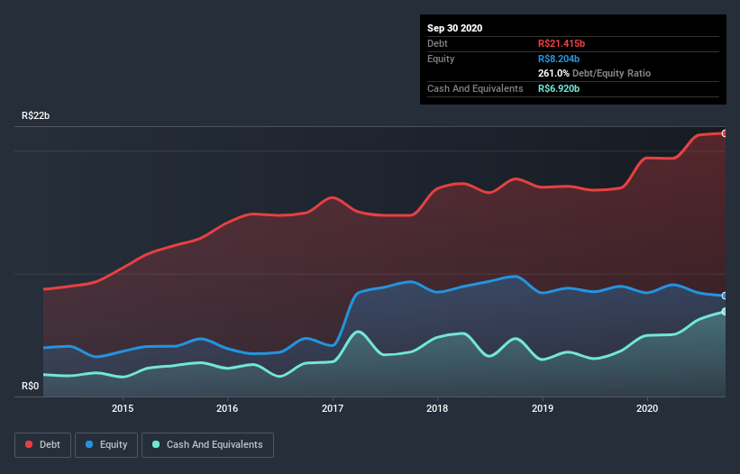Click the blue Equity legend dot
740x474 pixels.
(x=89, y=444)
